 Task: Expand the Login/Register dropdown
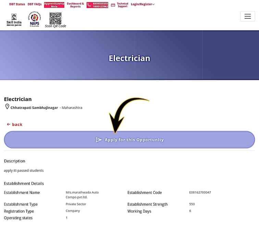(x=143, y=4)
